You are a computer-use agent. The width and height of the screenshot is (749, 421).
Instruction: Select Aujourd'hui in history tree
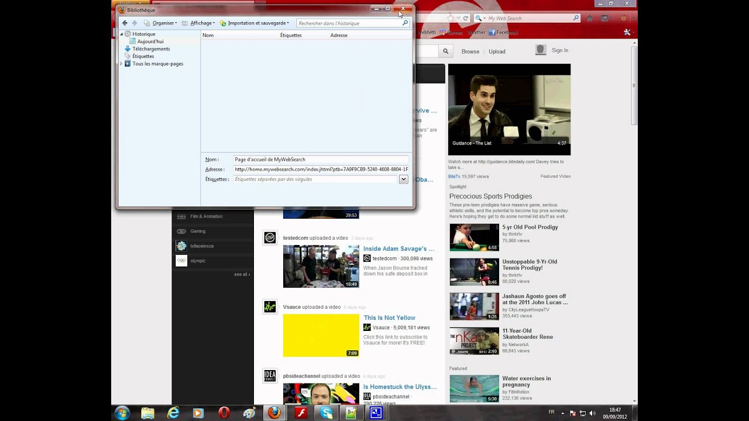(x=150, y=42)
